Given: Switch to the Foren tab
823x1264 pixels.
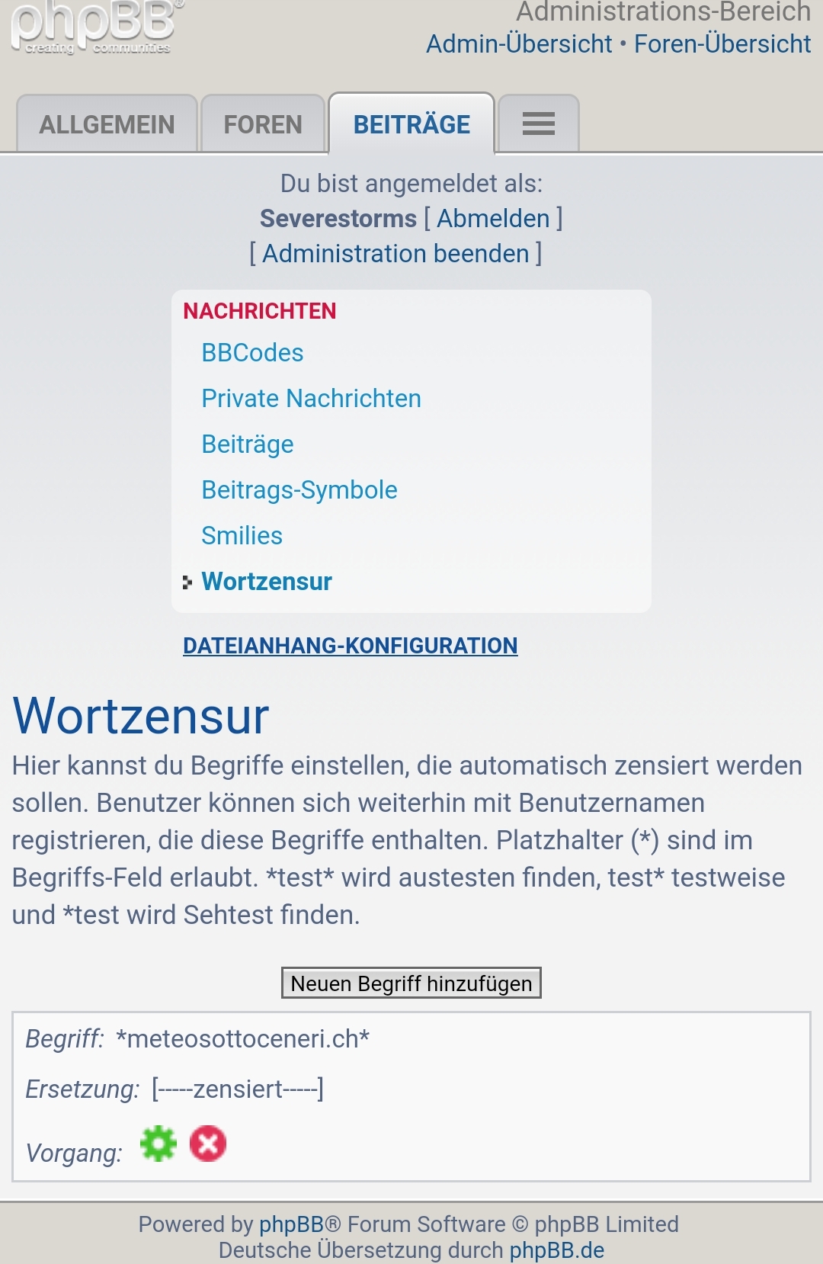Looking at the screenshot, I should tap(263, 124).
